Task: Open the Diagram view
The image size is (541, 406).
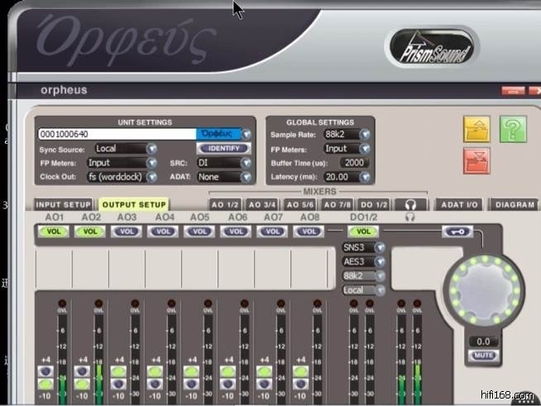Action: pos(513,204)
